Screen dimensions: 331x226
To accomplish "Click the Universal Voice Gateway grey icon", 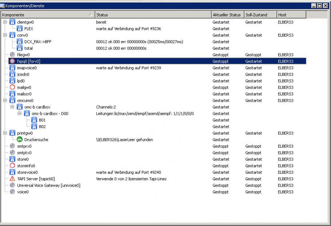I will pyautogui.click(x=12, y=185).
